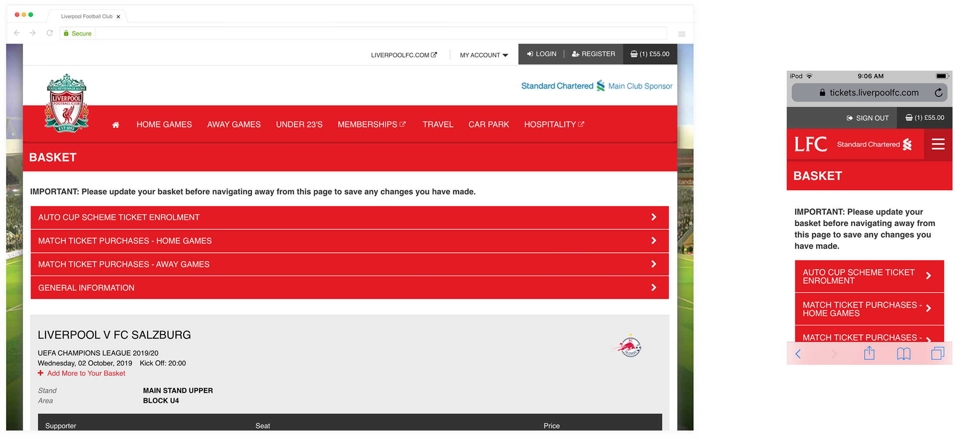This screenshot has height=443, width=958.
Task: Open the mobile hamburger menu
Action: pyautogui.click(x=938, y=144)
